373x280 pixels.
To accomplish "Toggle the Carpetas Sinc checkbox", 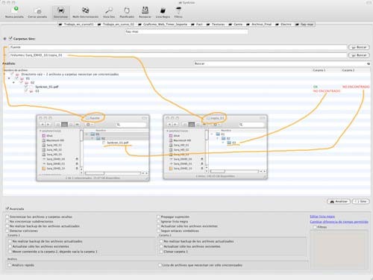I will click(10, 38).
